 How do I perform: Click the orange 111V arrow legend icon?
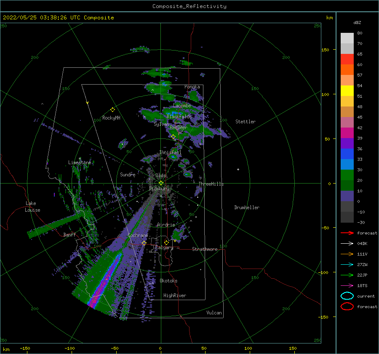pos(347,254)
